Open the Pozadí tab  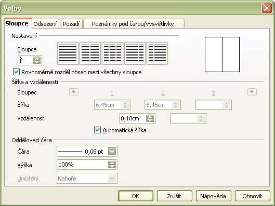tap(71, 24)
